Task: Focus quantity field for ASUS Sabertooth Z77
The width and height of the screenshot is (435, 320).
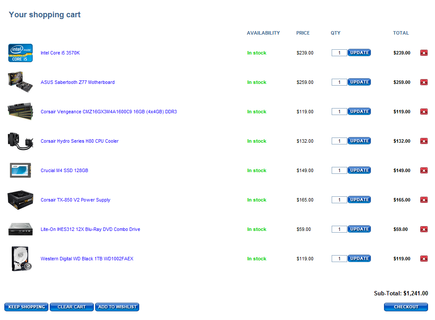Action: (x=339, y=82)
